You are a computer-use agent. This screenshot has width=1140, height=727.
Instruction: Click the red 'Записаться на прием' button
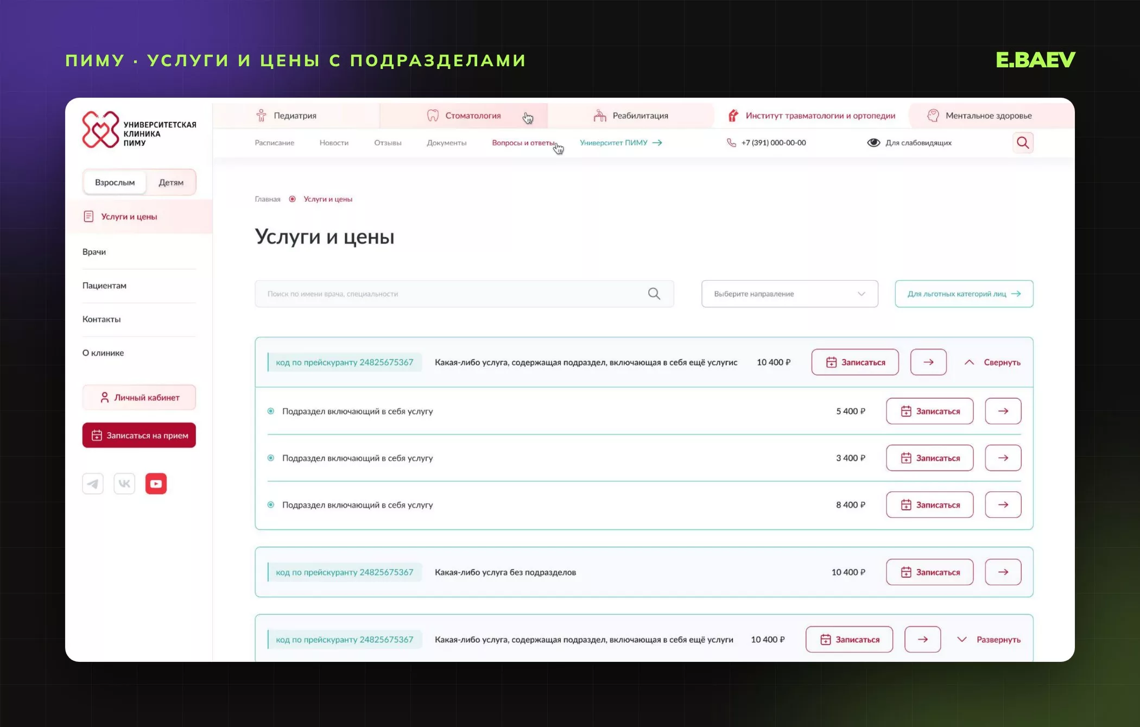pos(139,435)
